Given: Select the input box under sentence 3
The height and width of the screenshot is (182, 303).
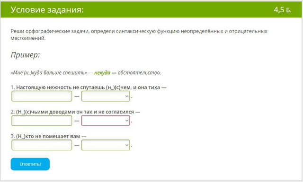Looking at the screenshot, I should [42, 145].
